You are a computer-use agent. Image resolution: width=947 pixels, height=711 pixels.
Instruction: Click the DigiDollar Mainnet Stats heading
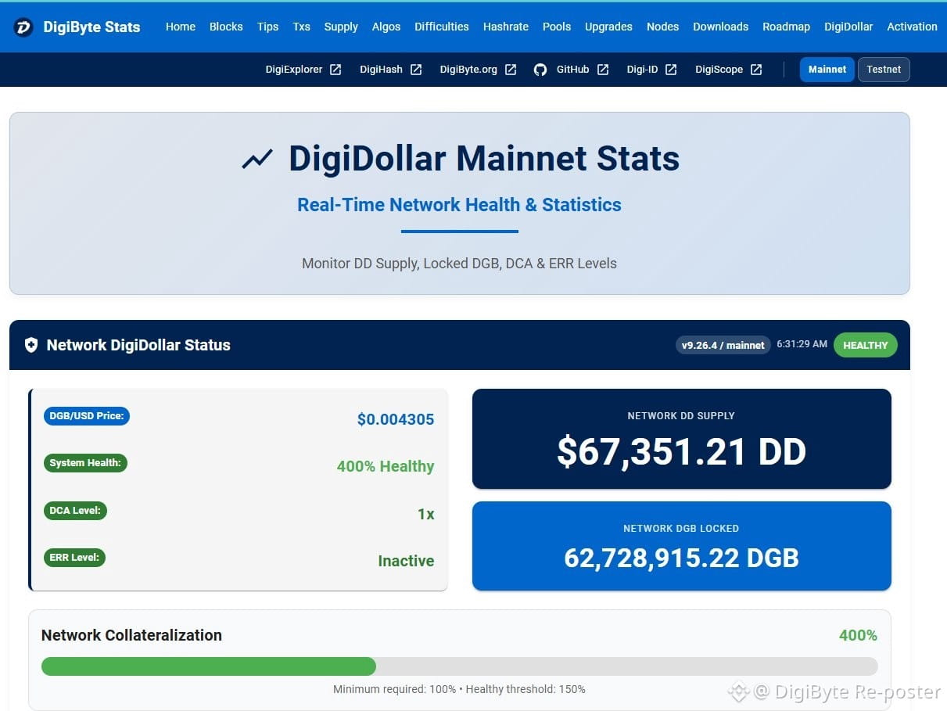[484, 159]
